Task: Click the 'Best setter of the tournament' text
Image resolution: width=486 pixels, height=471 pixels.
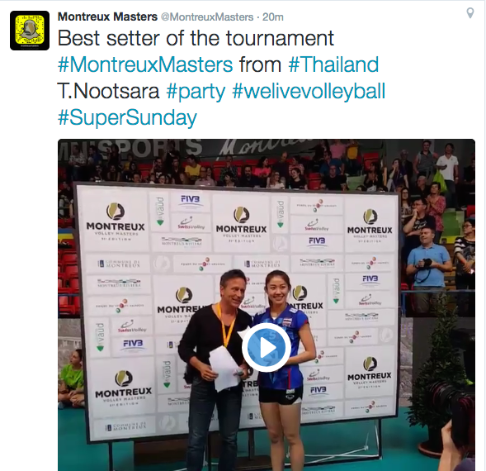Action: coord(196,38)
